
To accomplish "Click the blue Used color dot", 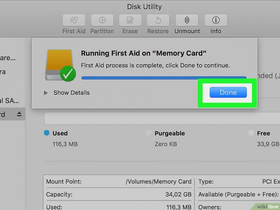I will 47,133.
